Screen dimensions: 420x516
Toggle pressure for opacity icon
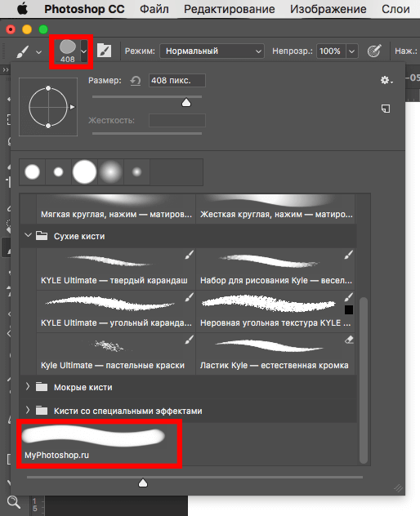click(x=374, y=51)
